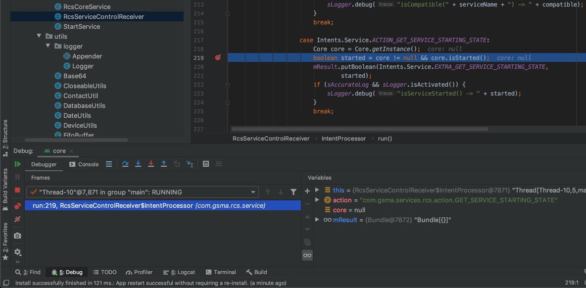
Task: Fold the code block at line 222
Action: point(227,85)
